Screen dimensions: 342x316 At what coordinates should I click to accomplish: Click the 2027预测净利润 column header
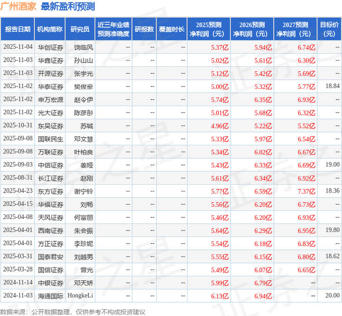[x=296, y=29]
